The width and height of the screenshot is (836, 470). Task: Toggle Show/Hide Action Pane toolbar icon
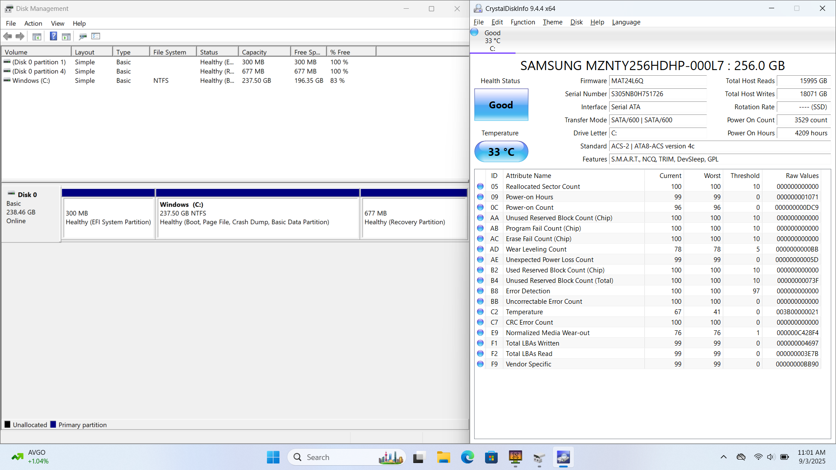click(66, 37)
